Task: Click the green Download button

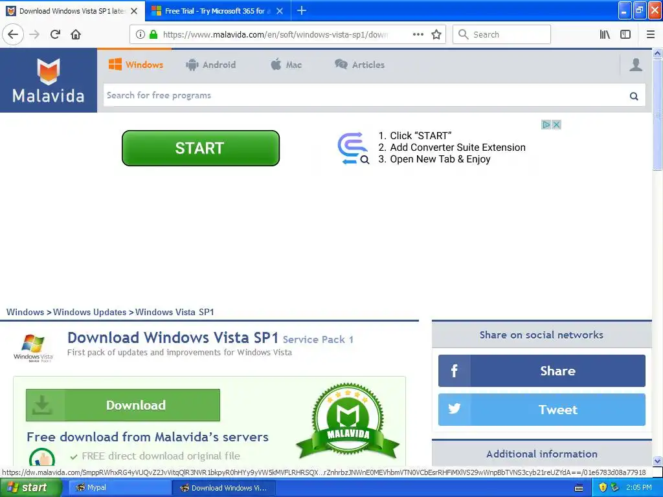Action: [x=122, y=405]
